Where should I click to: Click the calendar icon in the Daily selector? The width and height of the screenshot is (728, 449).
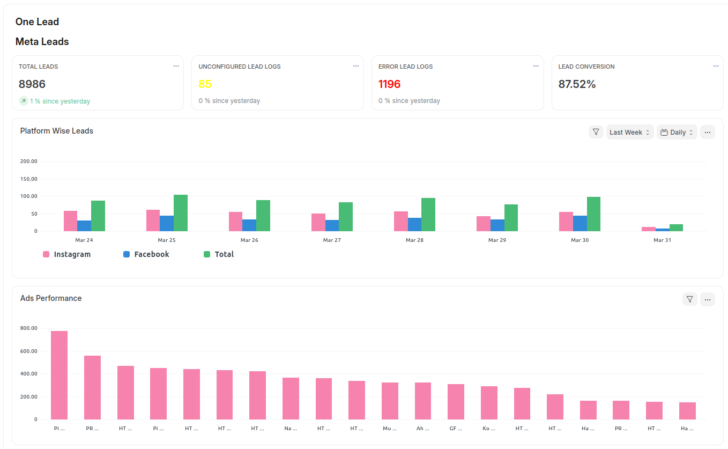point(664,133)
